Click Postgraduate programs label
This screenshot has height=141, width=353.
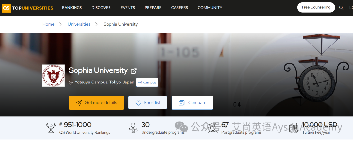[x=241, y=132]
